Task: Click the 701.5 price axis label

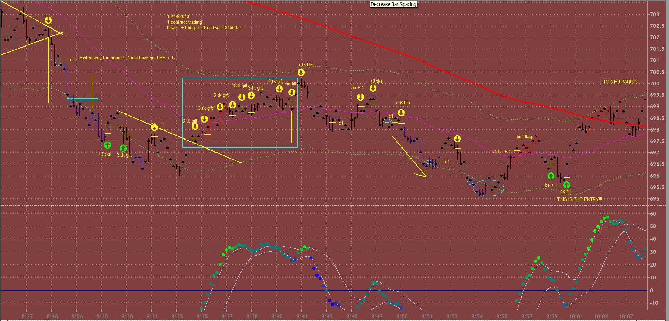Action: pyautogui.click(x=657, y=49)
